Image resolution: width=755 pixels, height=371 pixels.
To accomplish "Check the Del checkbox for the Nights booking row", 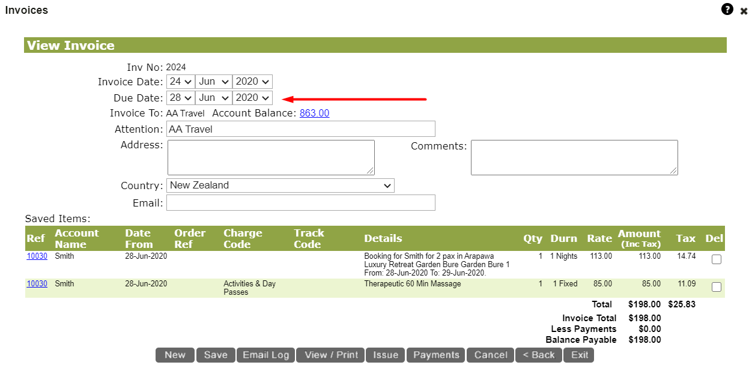I will point(716,259).
